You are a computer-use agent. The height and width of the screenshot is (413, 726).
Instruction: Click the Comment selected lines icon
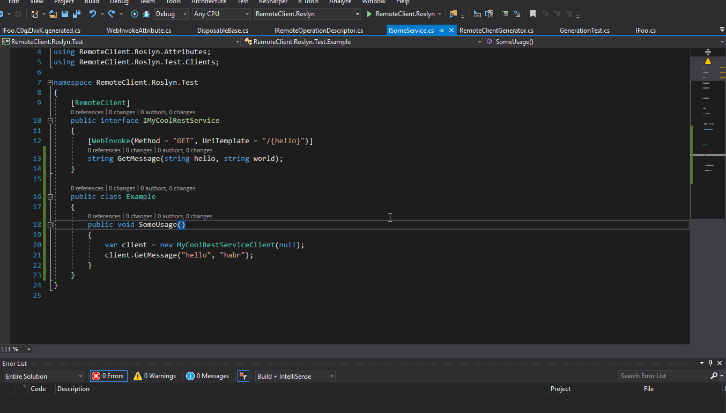pyautogui.click(x=505, y=14)
